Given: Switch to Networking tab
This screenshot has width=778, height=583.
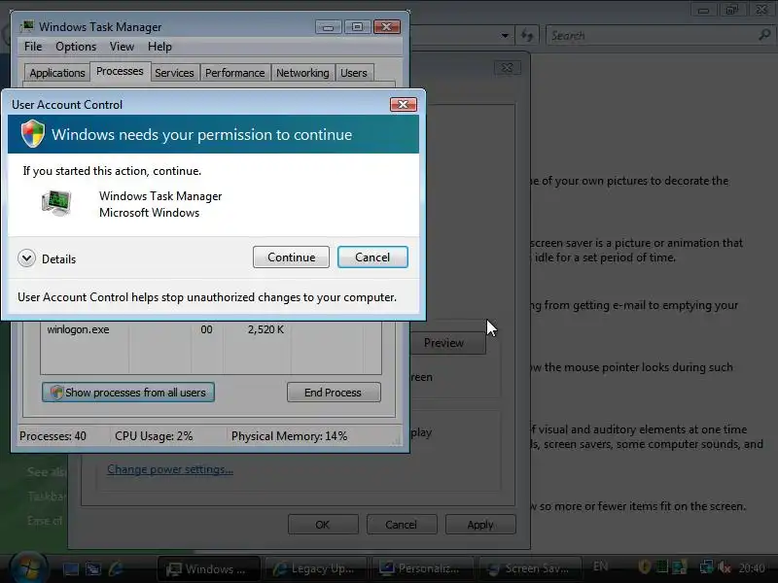Looking at the screenshot, I should click(302, 73).
